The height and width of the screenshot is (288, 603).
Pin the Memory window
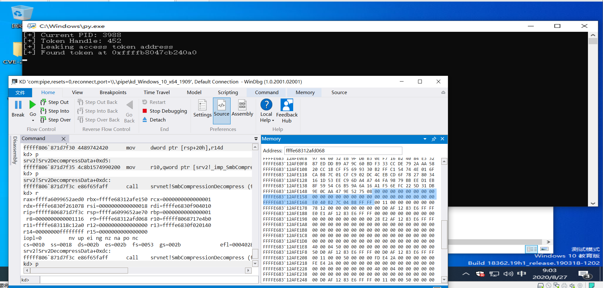[434, 139]
